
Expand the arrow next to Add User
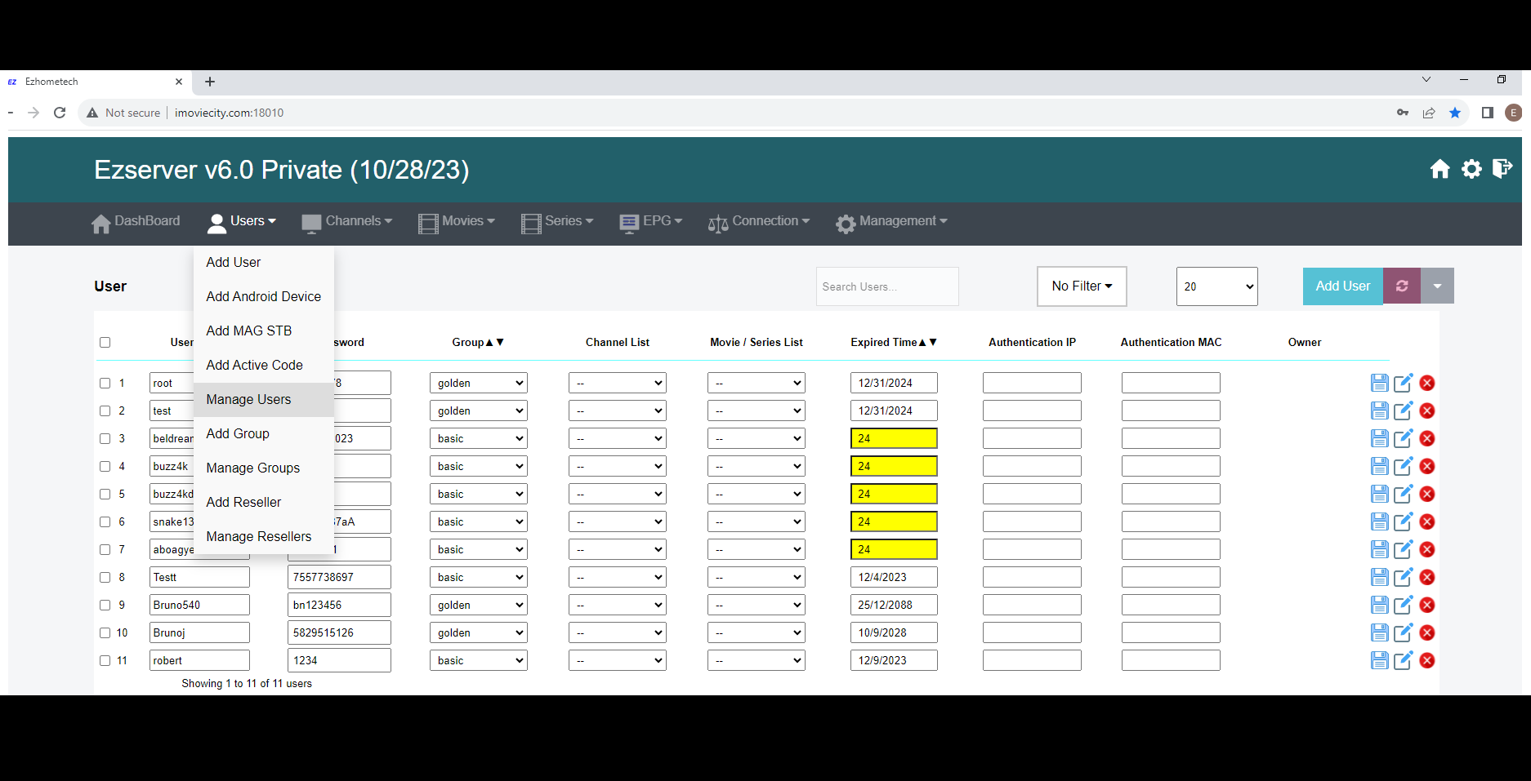[x=1437, y=286]
